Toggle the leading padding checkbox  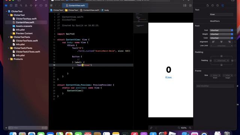211,61
